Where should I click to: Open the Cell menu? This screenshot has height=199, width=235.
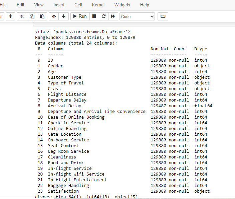(x=78, y=5)
